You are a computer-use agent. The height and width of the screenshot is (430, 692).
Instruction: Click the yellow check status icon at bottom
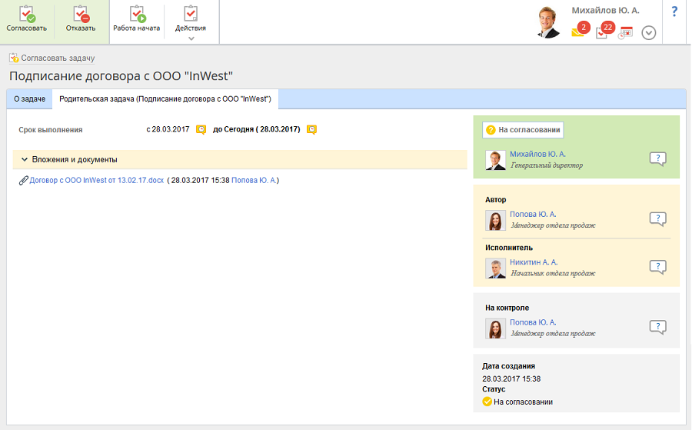point(487,402)
